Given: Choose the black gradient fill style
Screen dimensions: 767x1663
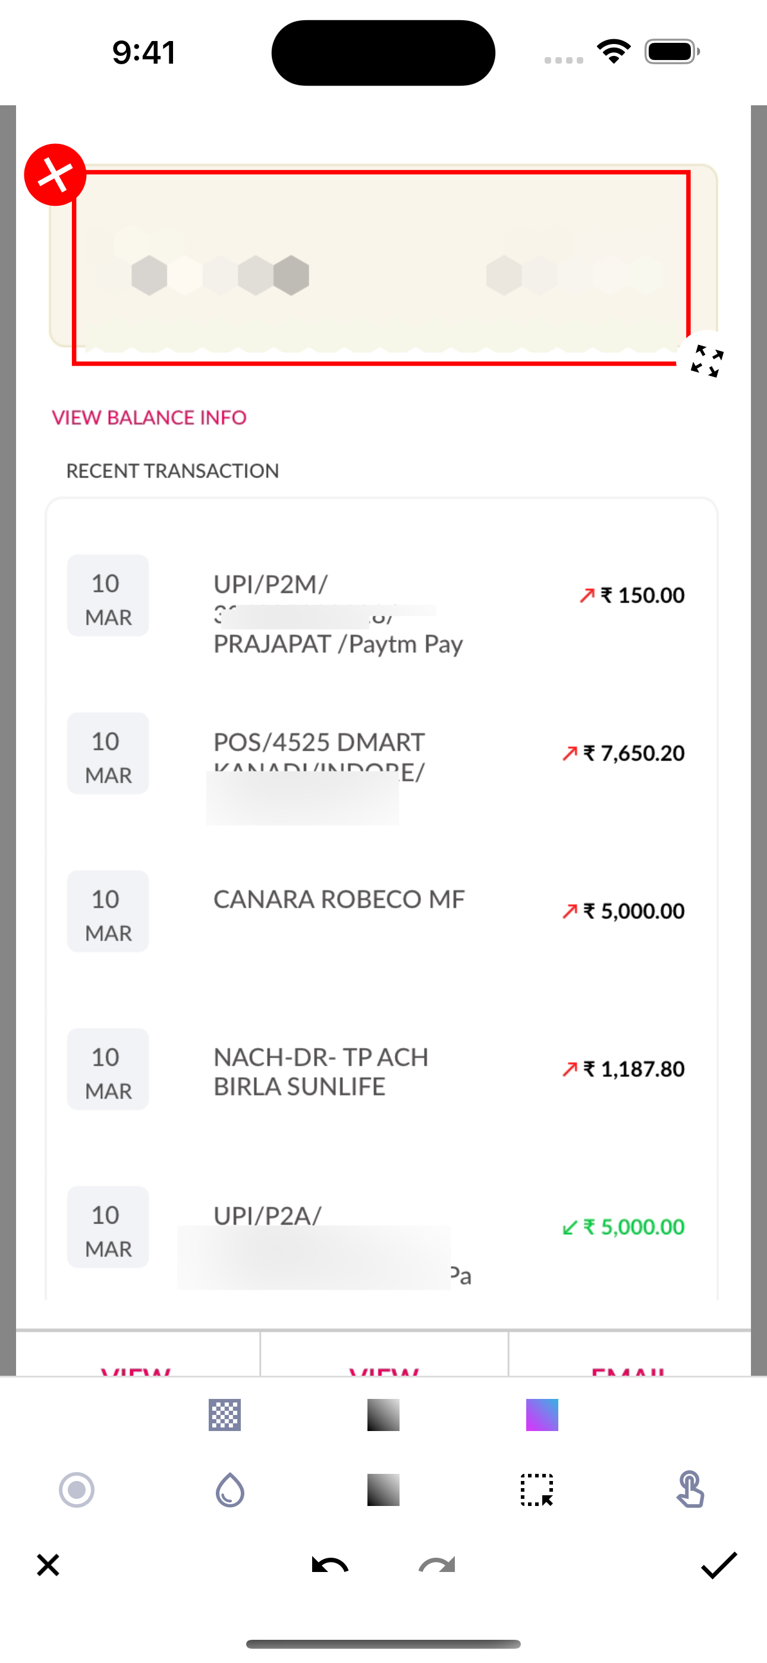Looking at the screenshot, I should [383, 1415].
